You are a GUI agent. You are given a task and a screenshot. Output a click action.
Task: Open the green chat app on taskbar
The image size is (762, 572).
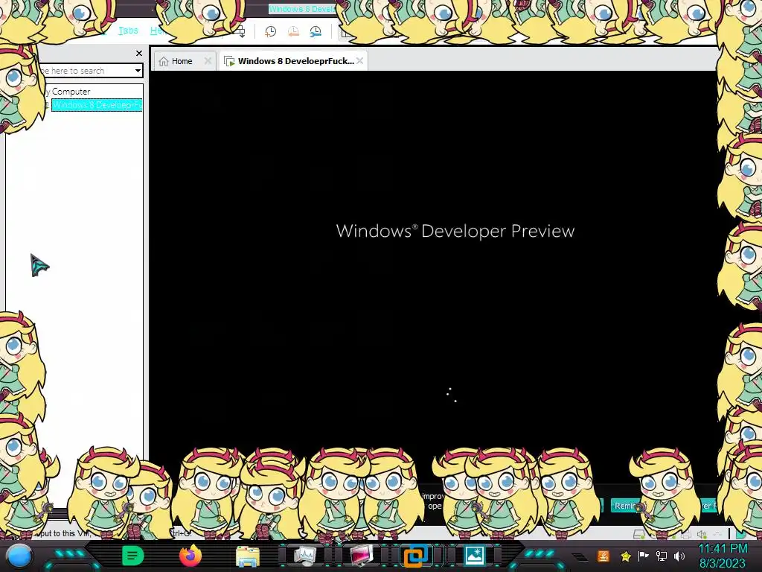(132, 556)
